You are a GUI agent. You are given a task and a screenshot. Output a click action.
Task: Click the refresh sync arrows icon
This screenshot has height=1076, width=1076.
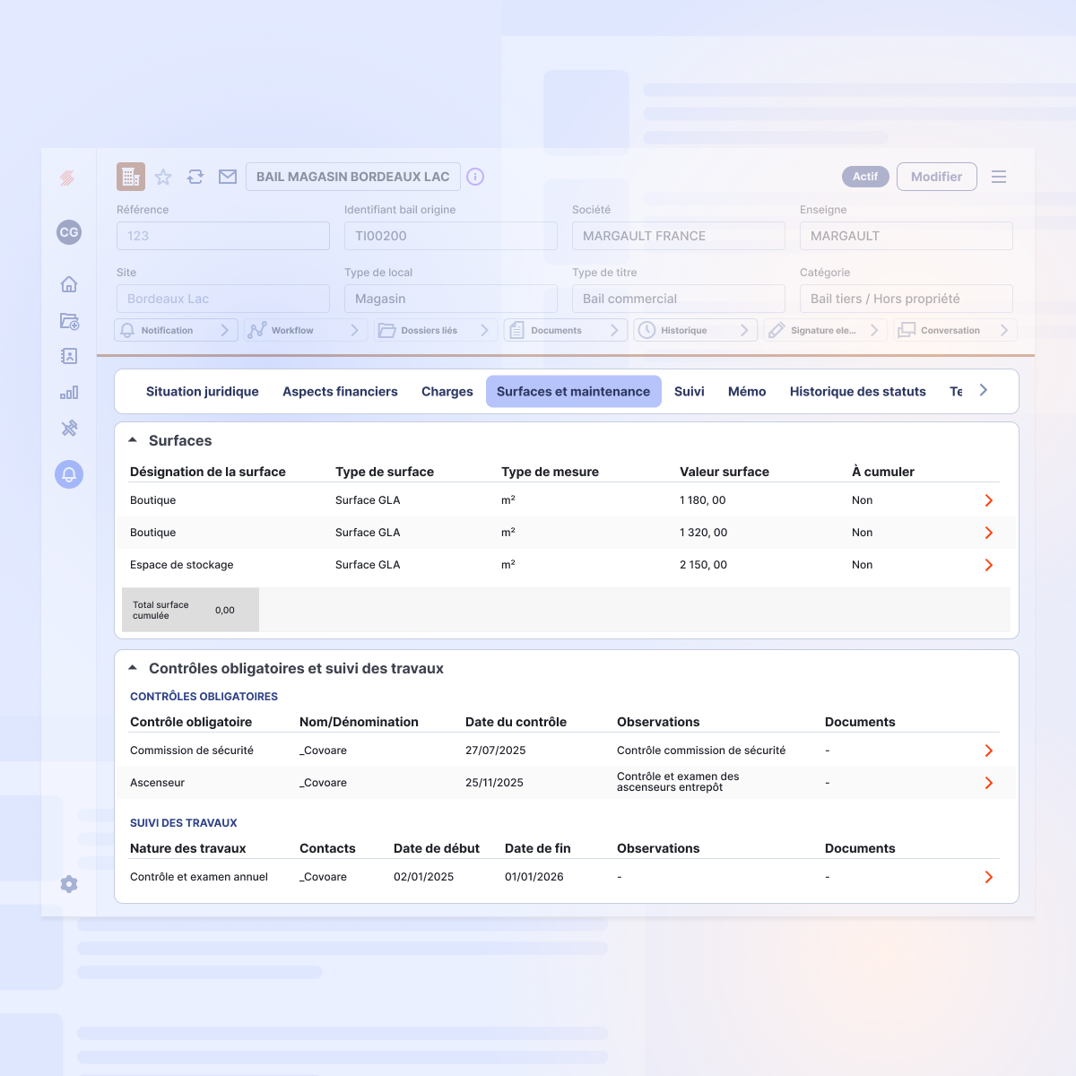click(x=195, y=177)
